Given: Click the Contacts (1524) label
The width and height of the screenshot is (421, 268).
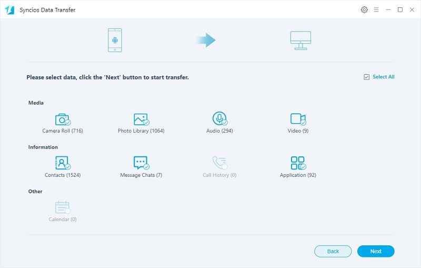Looking at the screenshot, I should click(63, 175).
